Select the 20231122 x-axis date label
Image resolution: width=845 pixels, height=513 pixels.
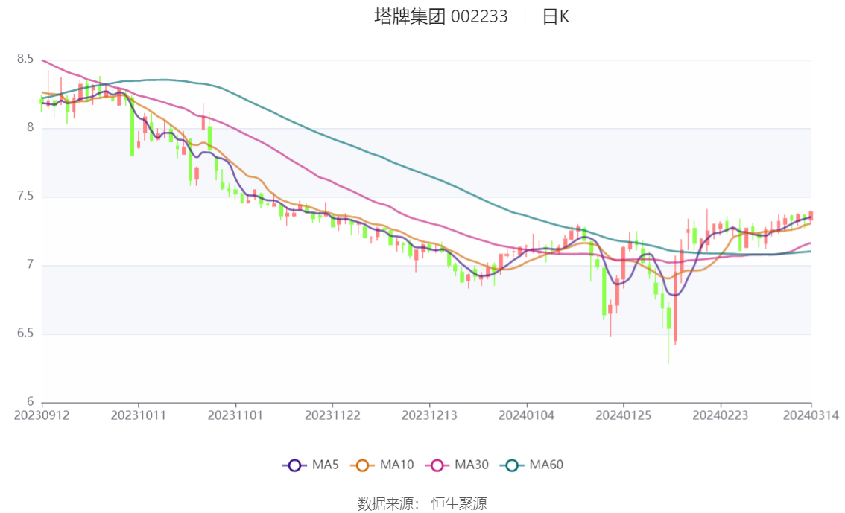tap(332, 415)
